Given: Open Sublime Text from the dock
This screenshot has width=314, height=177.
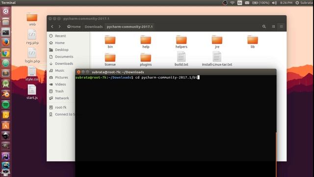Looking at the screenshot, I should pos(5,73).
